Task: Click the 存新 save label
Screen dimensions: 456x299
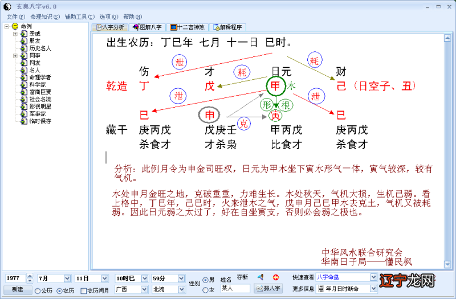Action: coord(242,277)
